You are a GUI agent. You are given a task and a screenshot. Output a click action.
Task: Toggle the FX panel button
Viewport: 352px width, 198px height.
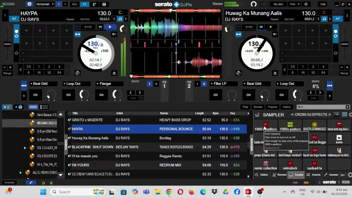pyautogui.click(x=84, y=4)
